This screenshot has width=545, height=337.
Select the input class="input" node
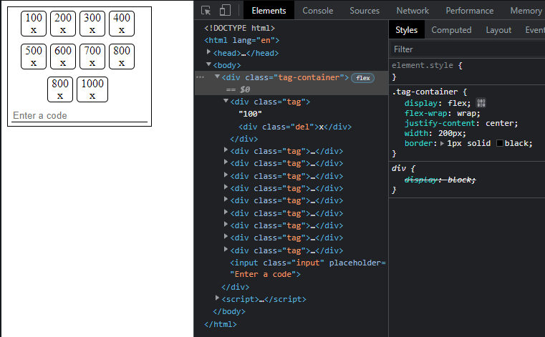pos(308,268)
